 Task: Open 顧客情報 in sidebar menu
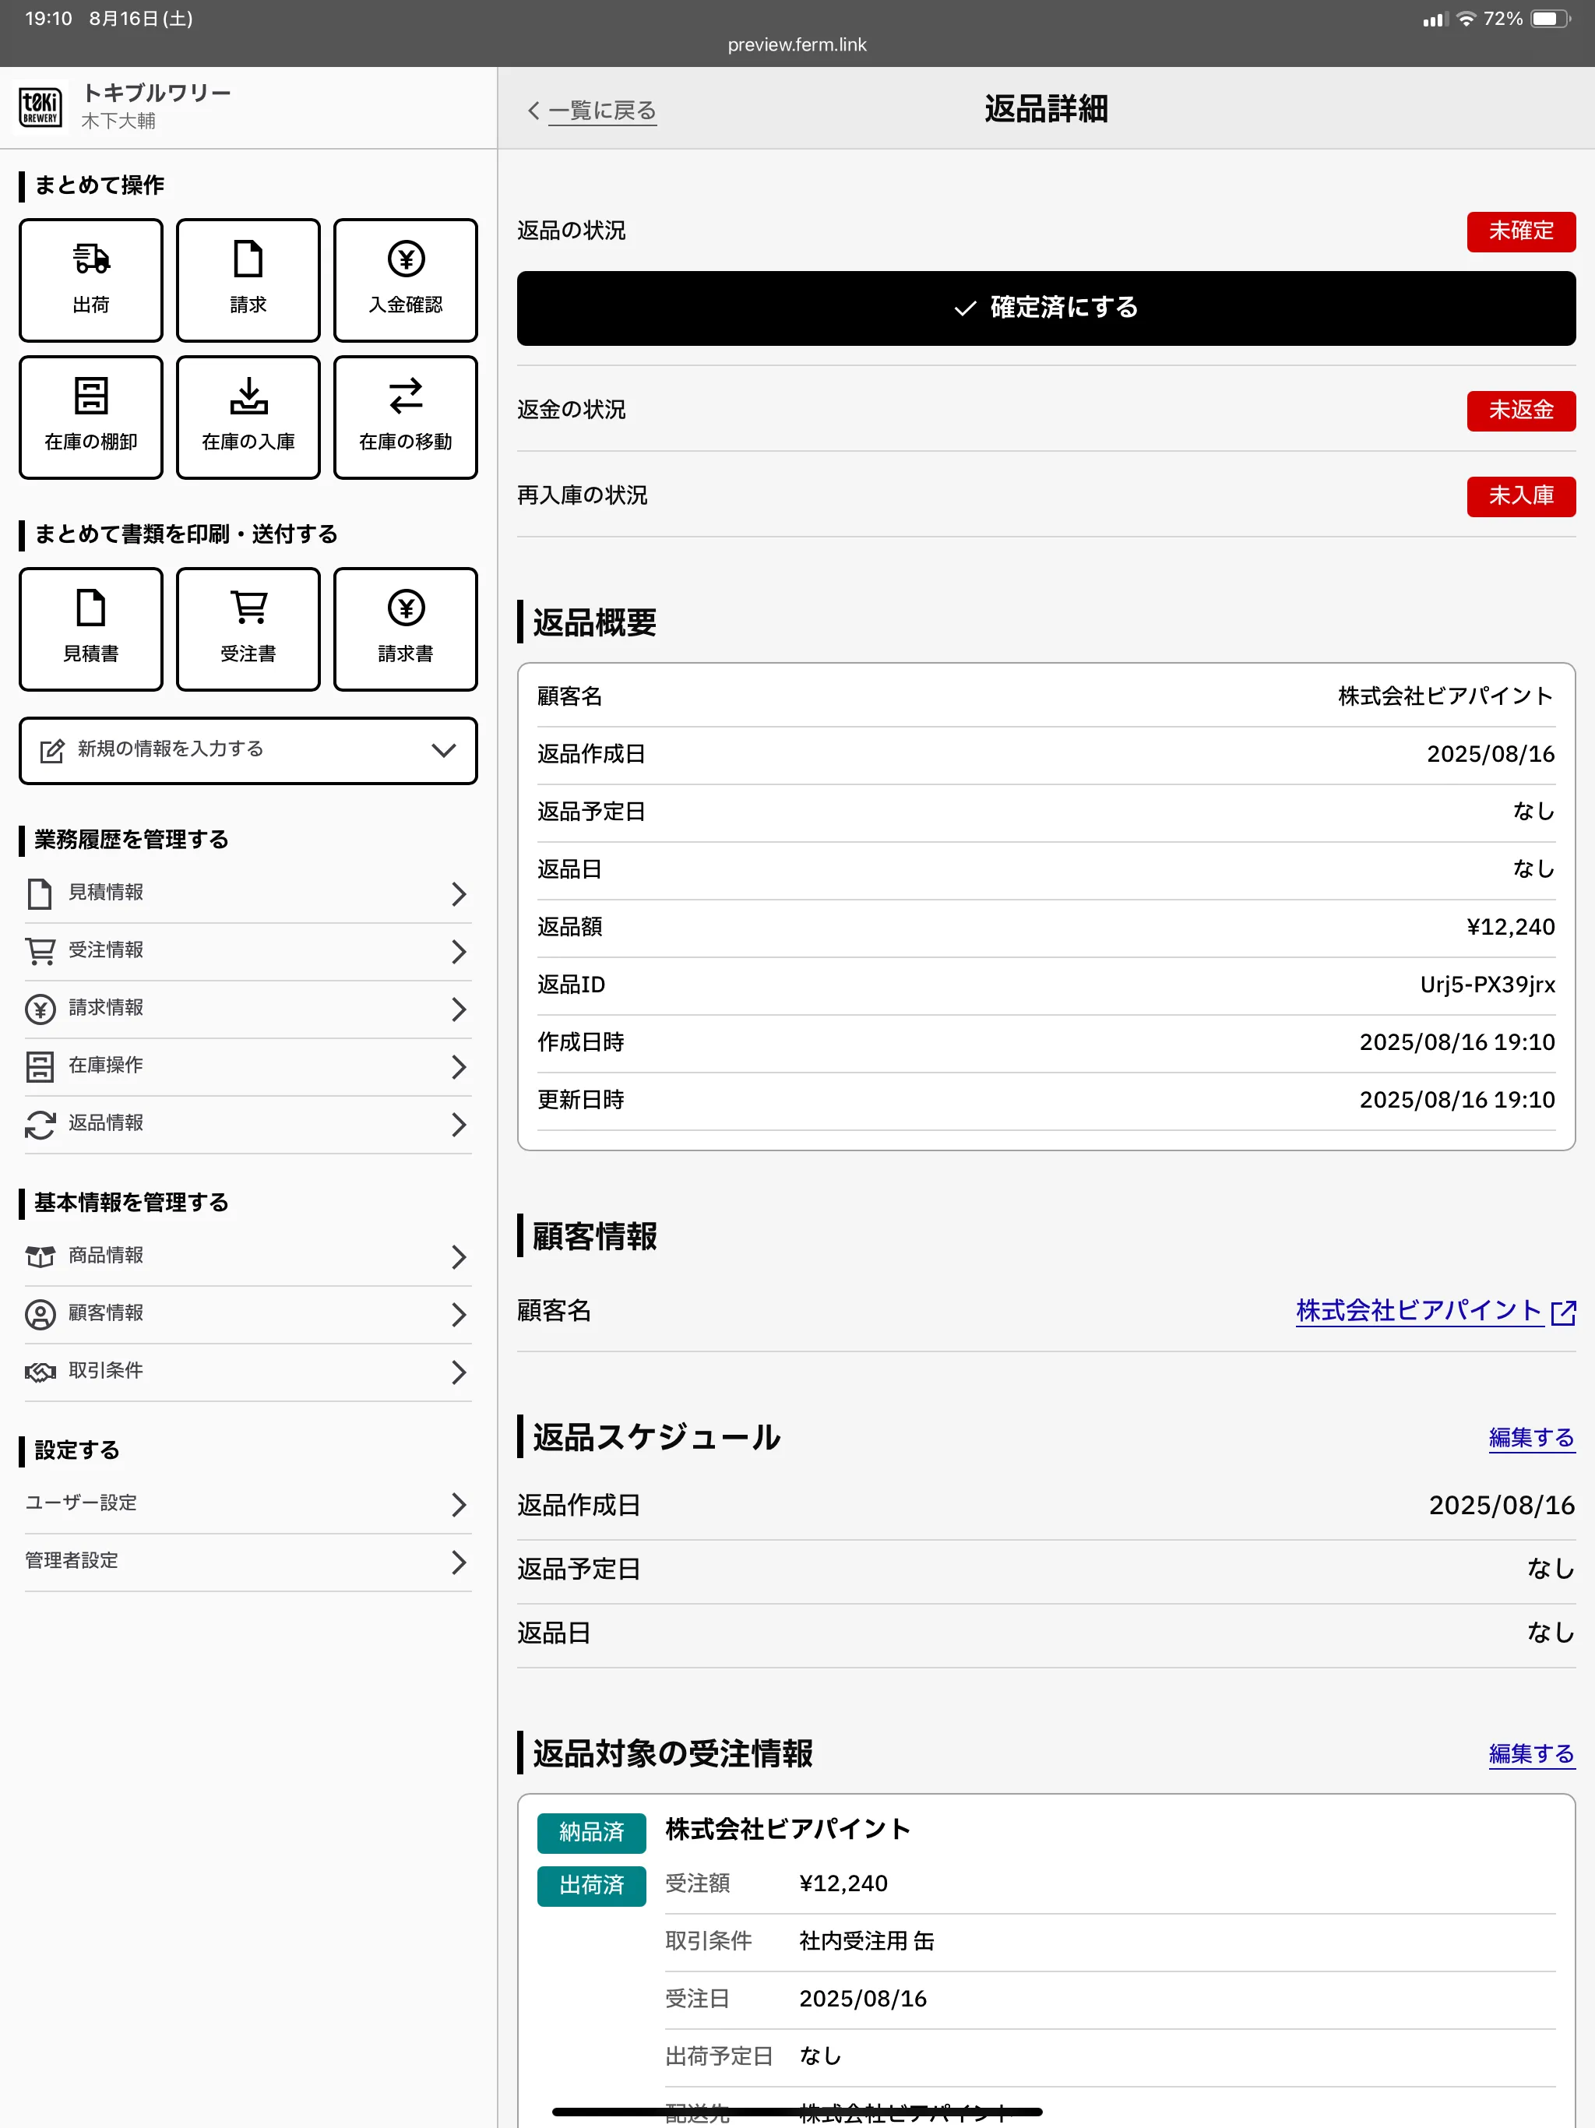click(x=247, y=1313)
